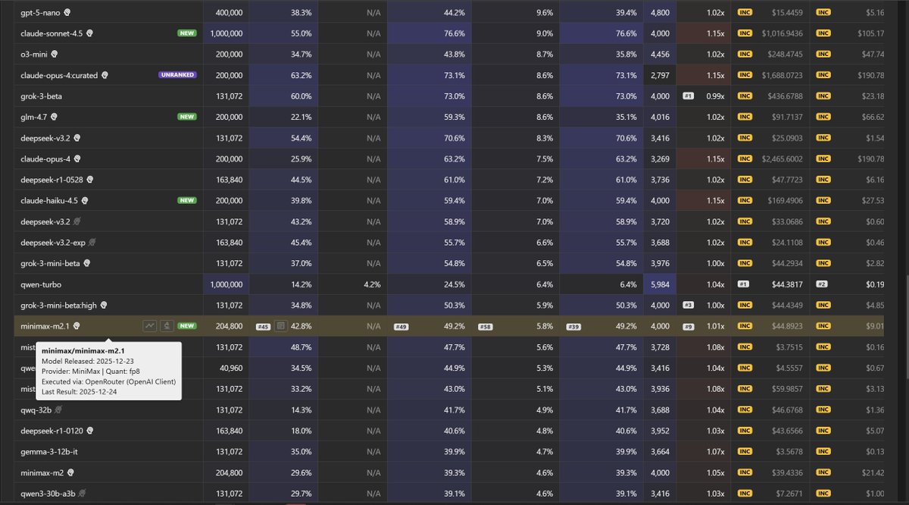This screenshot has width=909, height=505.
Task: Click the INC badge beside $1,016.9436
Action: [745, 33]
